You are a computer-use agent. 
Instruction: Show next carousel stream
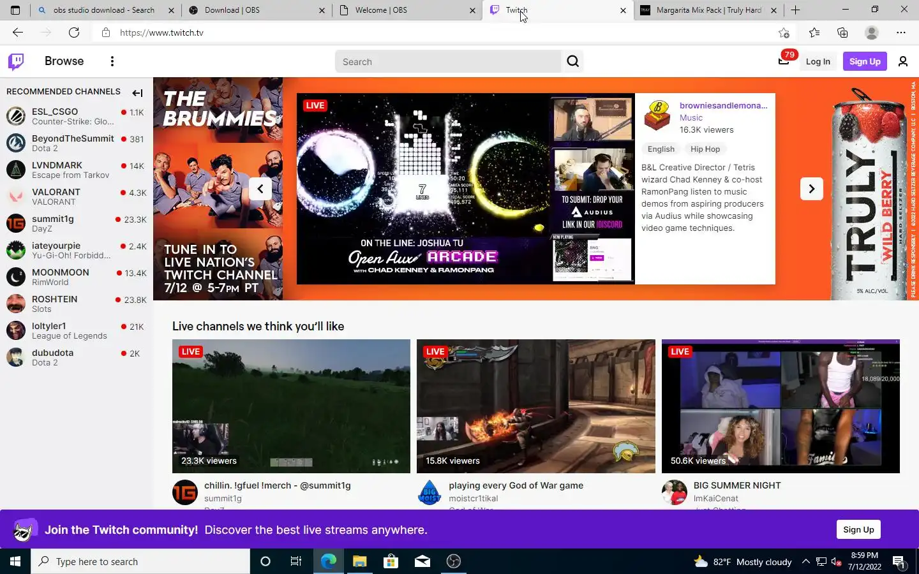point(811,189)
